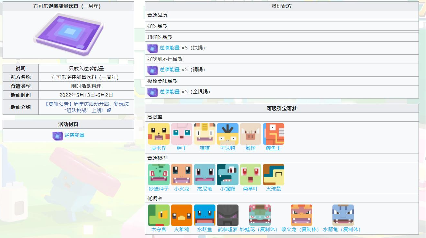This screenshot has width=426, height=238.
Task: Click the Pikachu (皮卡丘) icon
Action: pyautogui.click(x=159, y=134)
